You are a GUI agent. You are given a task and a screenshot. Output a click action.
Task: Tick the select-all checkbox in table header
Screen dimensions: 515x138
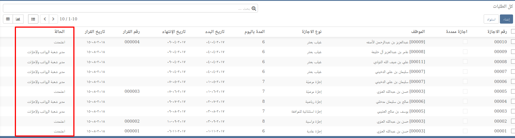pos(513,32)
